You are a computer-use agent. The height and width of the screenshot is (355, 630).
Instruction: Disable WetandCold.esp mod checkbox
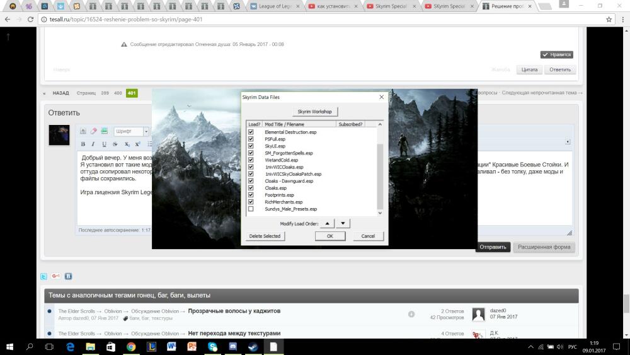click(251, 160)
